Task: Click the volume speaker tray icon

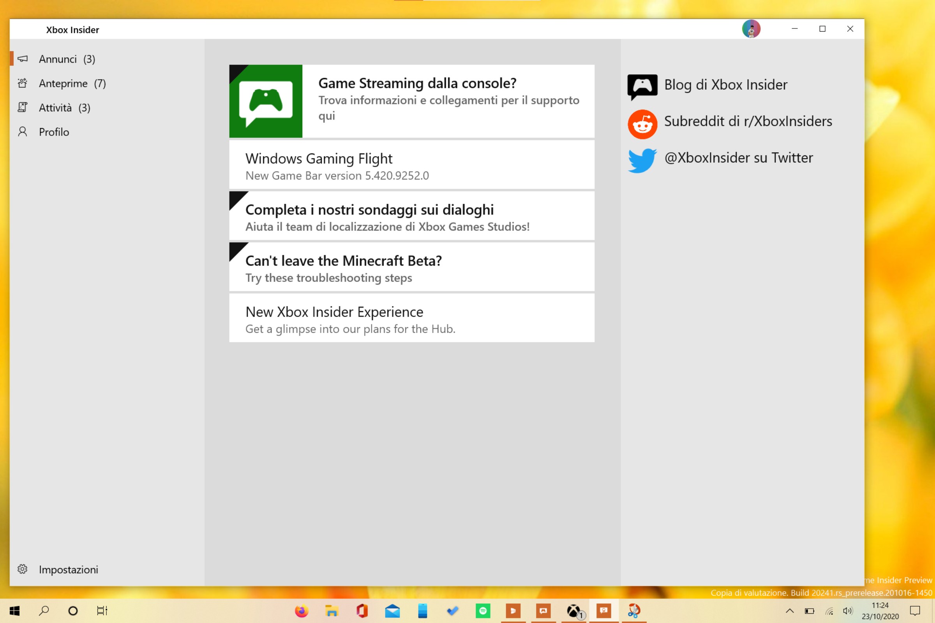Action: point(848,611)
